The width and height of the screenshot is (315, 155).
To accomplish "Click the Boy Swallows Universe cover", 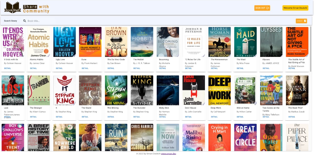I will point(13,137).
